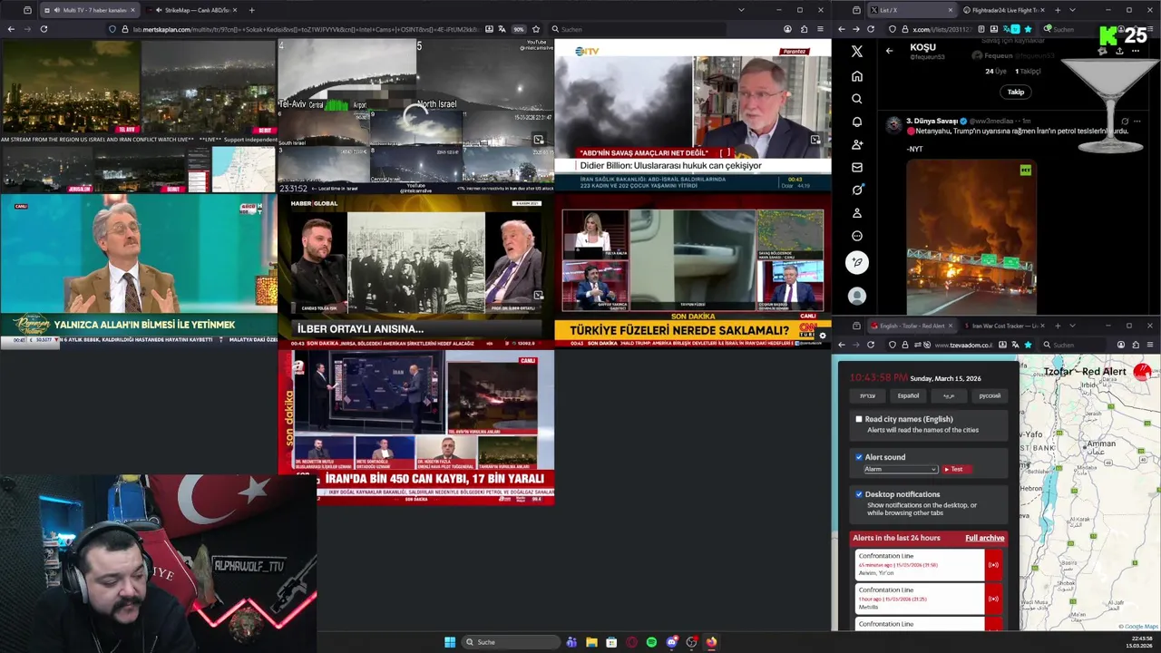Open settings gear on CNN Türk tile
Image resolution: width=1161 pixels, height=653 pixels.
pos(822,336)
